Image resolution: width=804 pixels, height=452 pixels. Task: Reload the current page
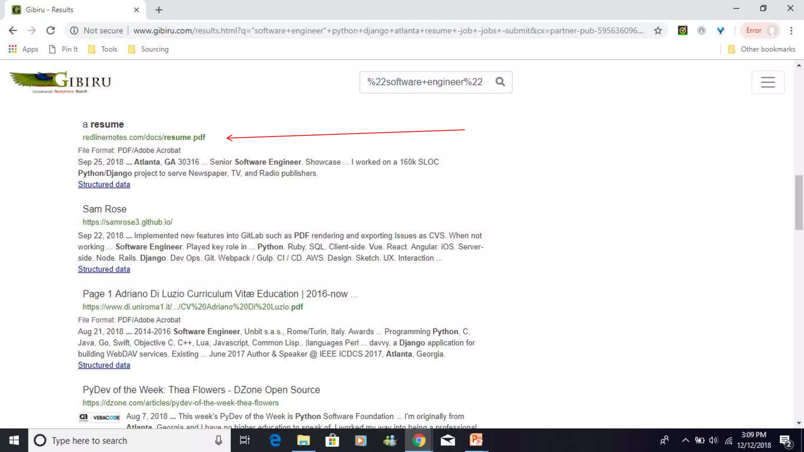click(x=51, y=31)
